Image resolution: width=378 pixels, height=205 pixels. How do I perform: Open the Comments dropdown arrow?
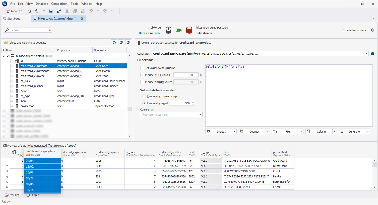pyautogui.click(x=200, y=115)
